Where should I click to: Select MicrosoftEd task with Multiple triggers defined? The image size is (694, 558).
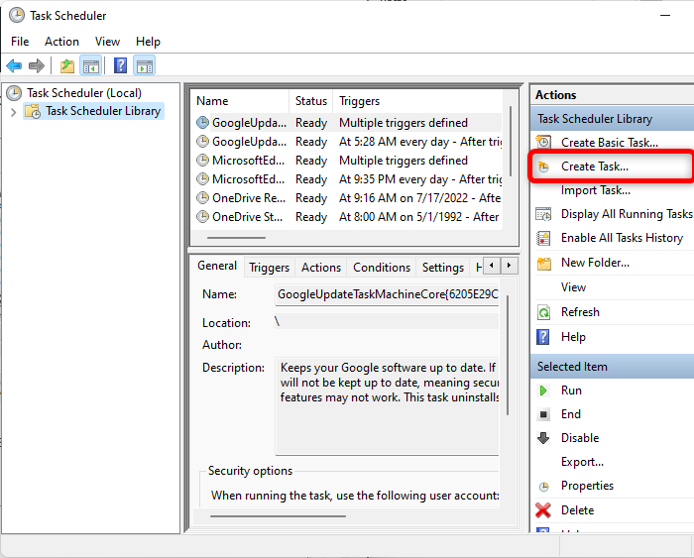point(347,161)
